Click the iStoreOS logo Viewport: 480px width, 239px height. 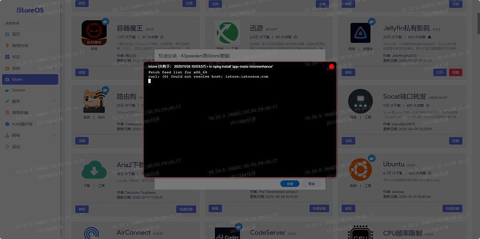click(x=30, y=10)
